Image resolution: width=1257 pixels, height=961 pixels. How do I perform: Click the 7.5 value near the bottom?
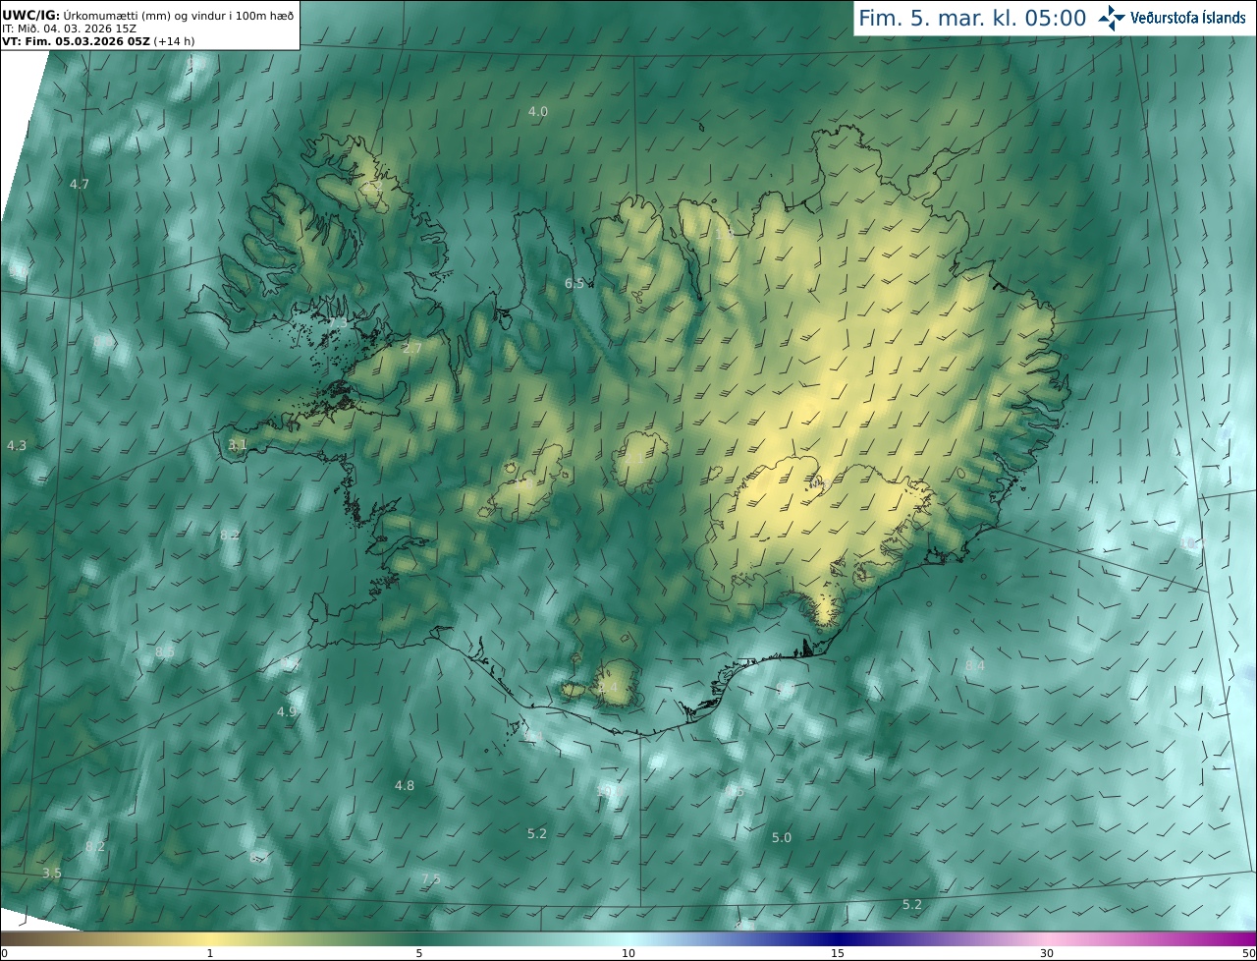coord(431,878)
